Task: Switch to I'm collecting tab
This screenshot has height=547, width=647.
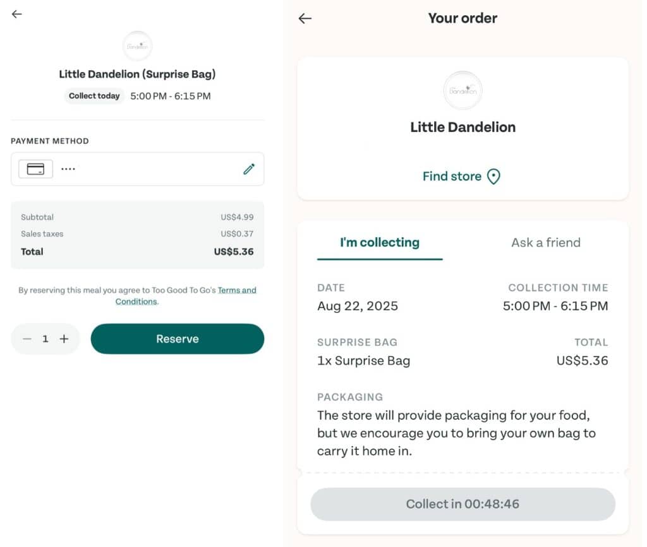Action: 380,243
